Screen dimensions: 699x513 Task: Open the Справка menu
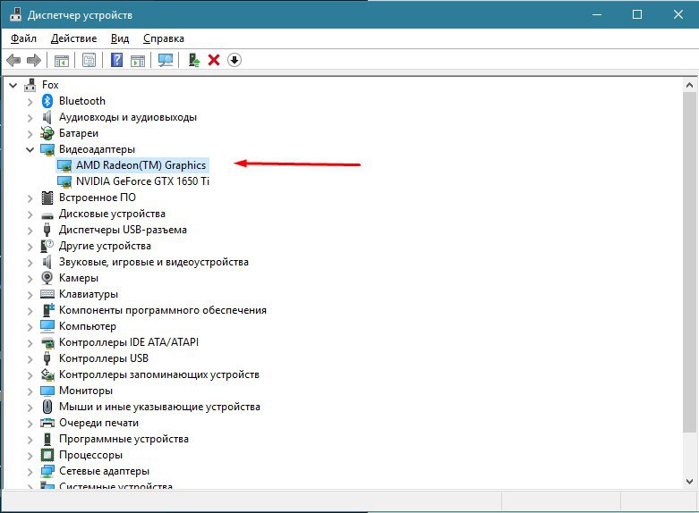point(164,38)
